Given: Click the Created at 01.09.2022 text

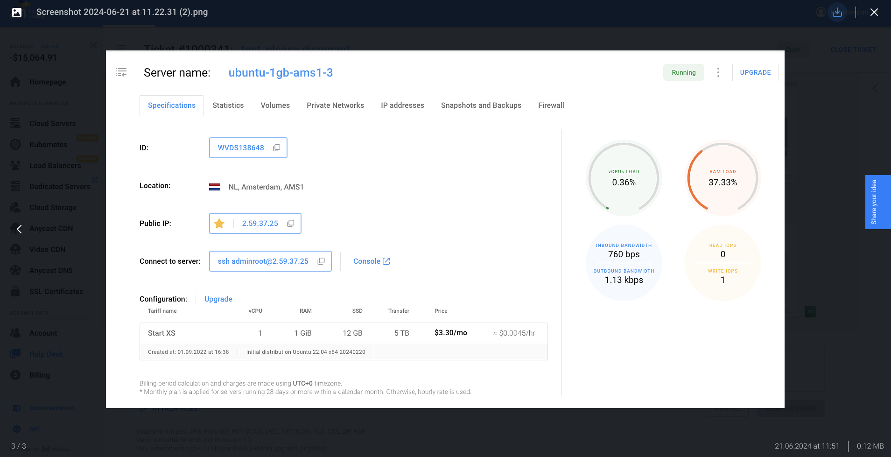Looking at the screenshot, I should click(188, 352).
